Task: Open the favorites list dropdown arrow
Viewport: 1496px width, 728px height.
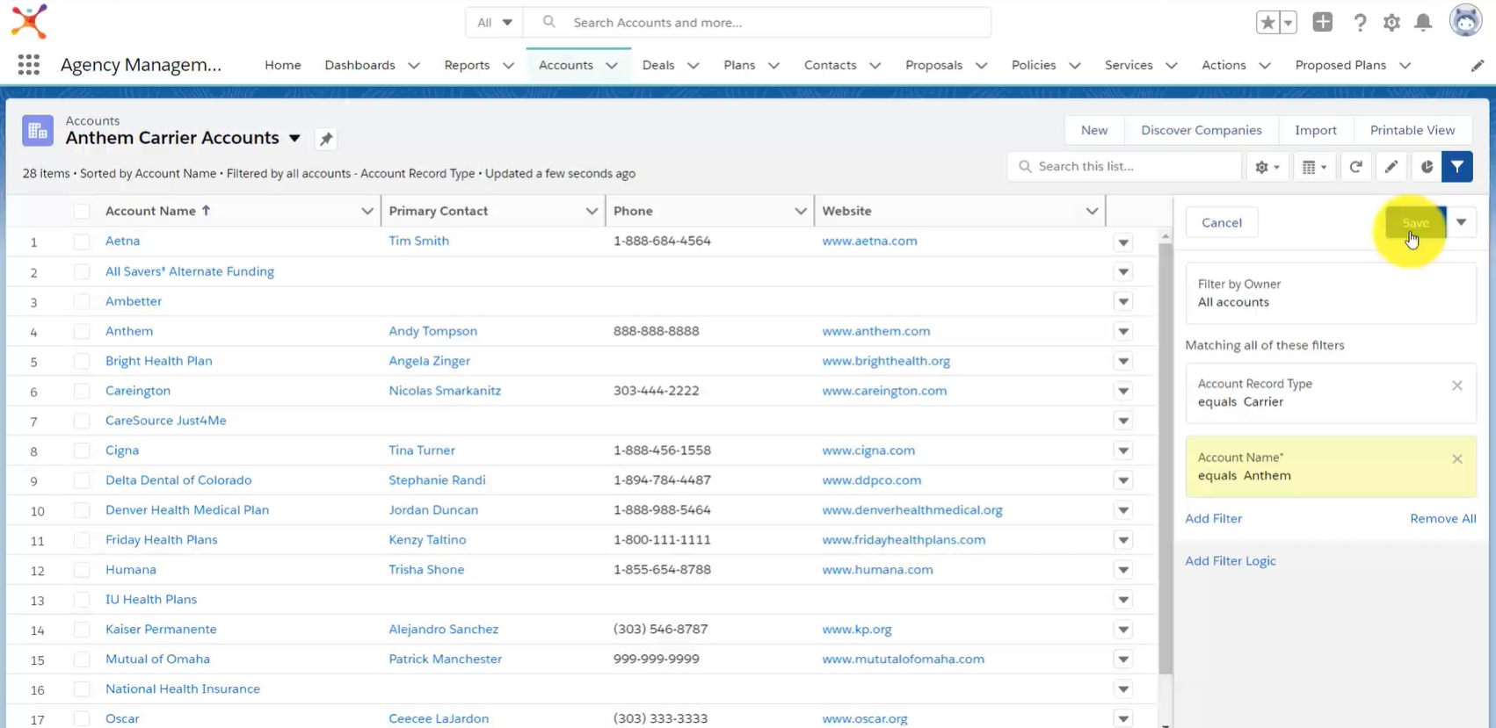Action: (1289, 23)
